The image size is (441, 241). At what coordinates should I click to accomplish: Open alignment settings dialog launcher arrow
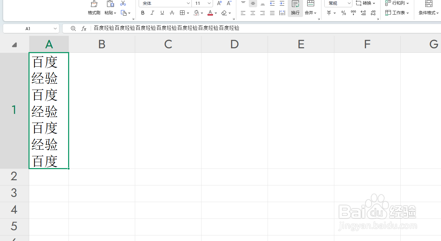tap(318, 19)
